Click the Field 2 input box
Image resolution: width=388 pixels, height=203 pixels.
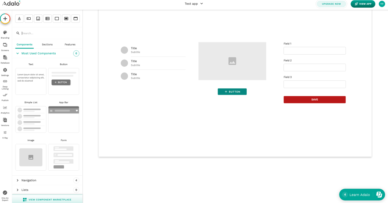[314, 68]
